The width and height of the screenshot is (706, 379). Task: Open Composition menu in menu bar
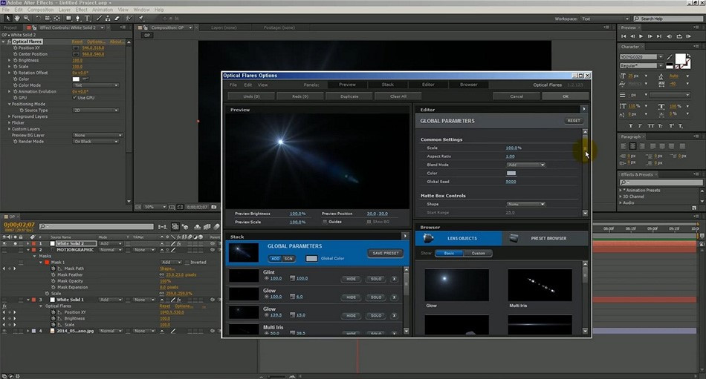pyautogui.click(x=40, y=10)
